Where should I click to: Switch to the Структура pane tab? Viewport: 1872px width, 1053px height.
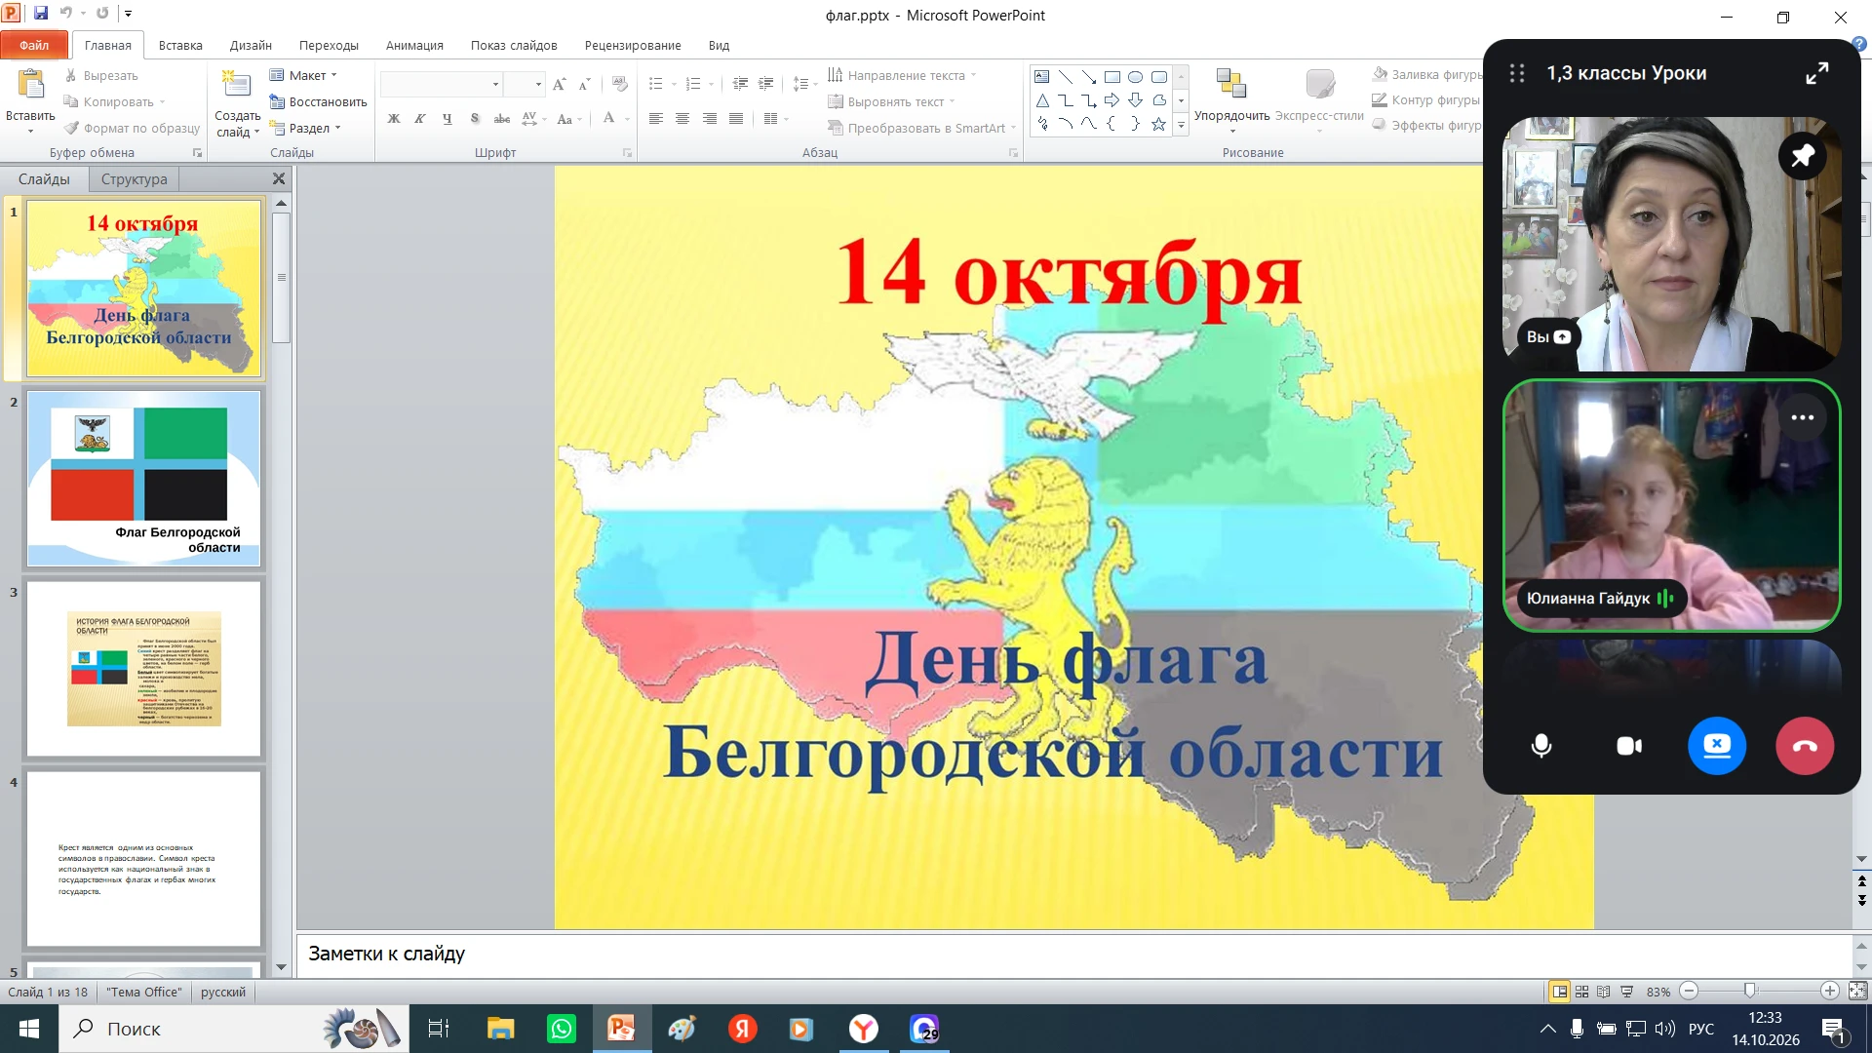pos(134,179)
